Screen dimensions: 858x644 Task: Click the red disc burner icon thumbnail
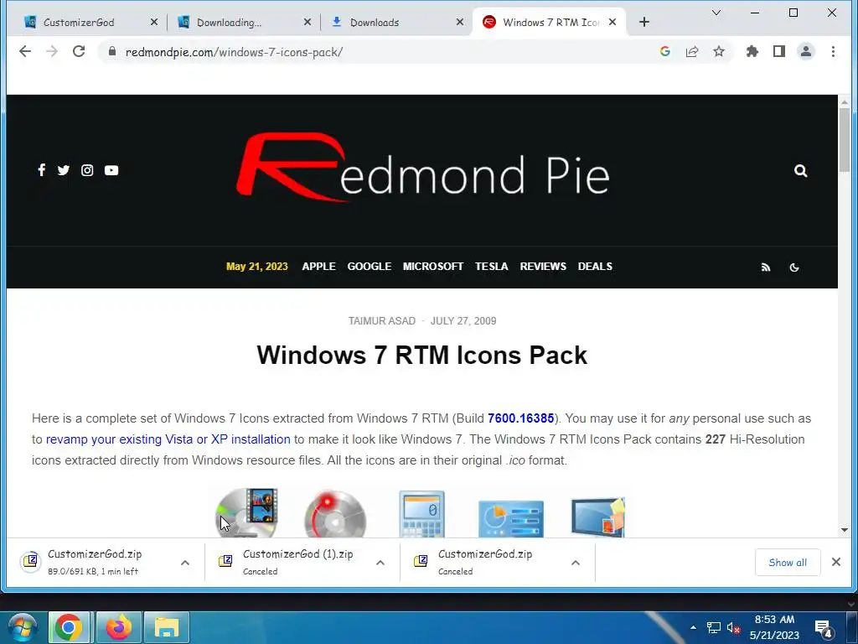(335, 514)
